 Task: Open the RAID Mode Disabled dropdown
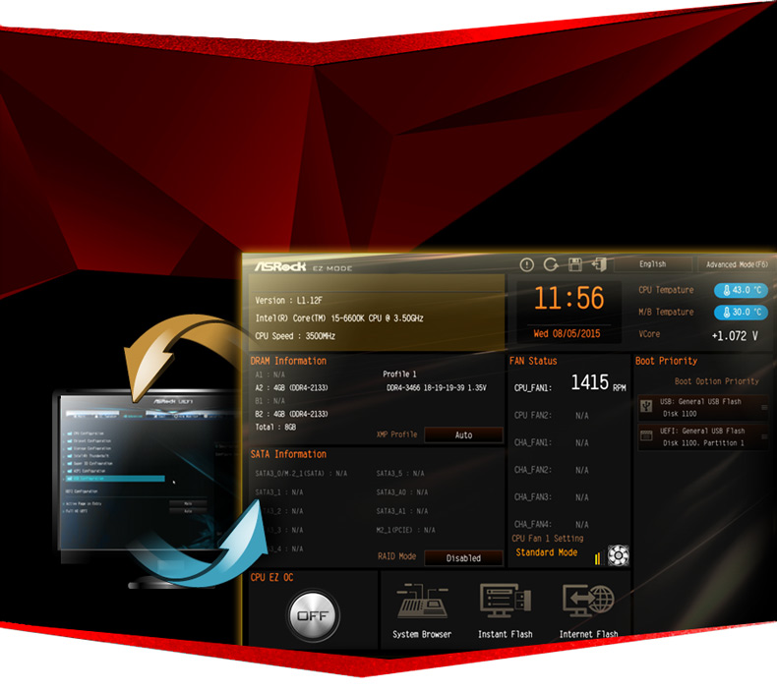pyautogui.click(x=463, y=557)
